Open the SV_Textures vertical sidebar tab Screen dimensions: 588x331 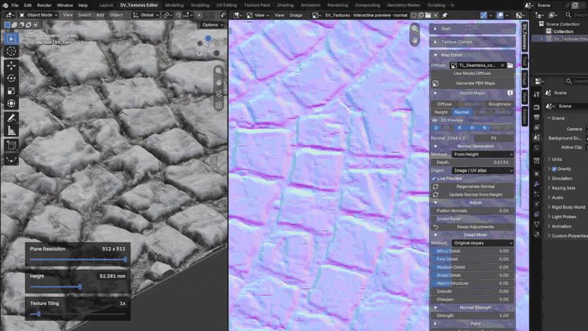[525, 36]
